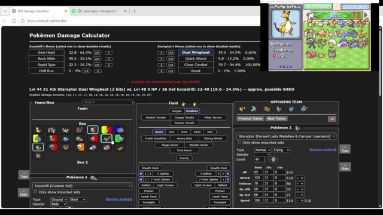The image size is (383, 215).
Task: Open Staraptor's Smogon analysis link
Action: (x=323, y=149)
